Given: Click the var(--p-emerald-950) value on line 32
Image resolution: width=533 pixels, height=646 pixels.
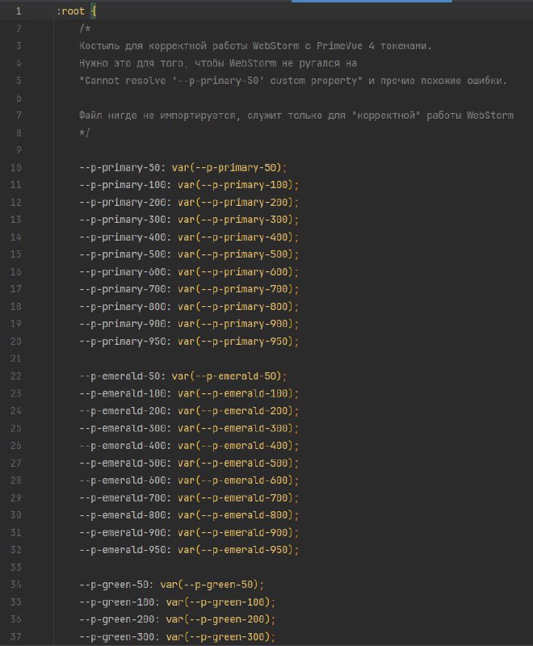Looking at the screenshot, I should (x=235, y=550).
